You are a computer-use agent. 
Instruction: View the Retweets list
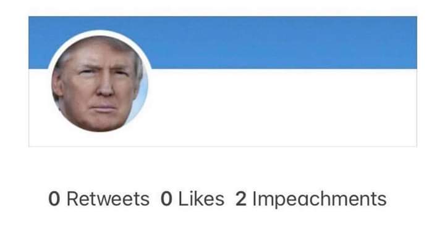click(x=99, y=199)
